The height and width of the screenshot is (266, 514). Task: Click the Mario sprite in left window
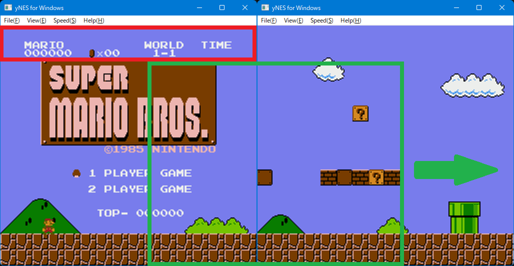(x=48, y=225)
